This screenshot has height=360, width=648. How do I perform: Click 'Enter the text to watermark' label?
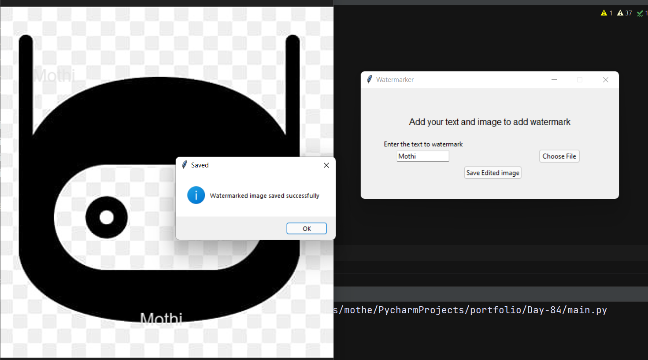point(423,144)
